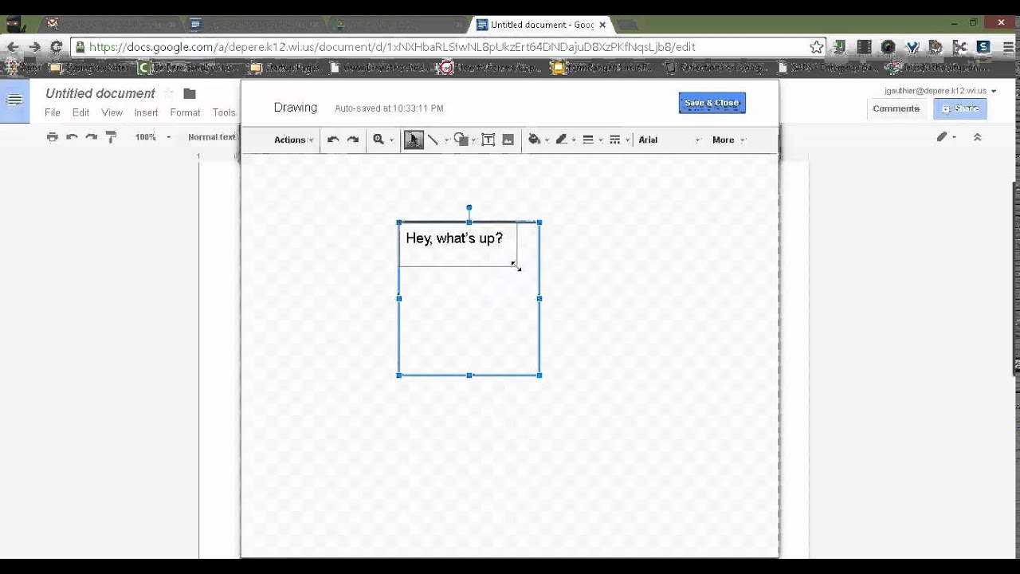Click the Redo arrow in Drawing toolbar
The height and width of the screenshot is (574, 1020).
coord(353,140)
